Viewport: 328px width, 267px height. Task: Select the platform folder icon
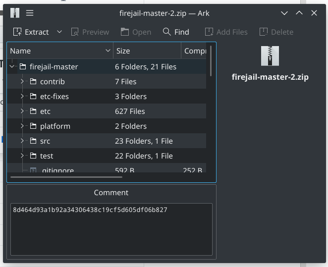tap(33, 126)
